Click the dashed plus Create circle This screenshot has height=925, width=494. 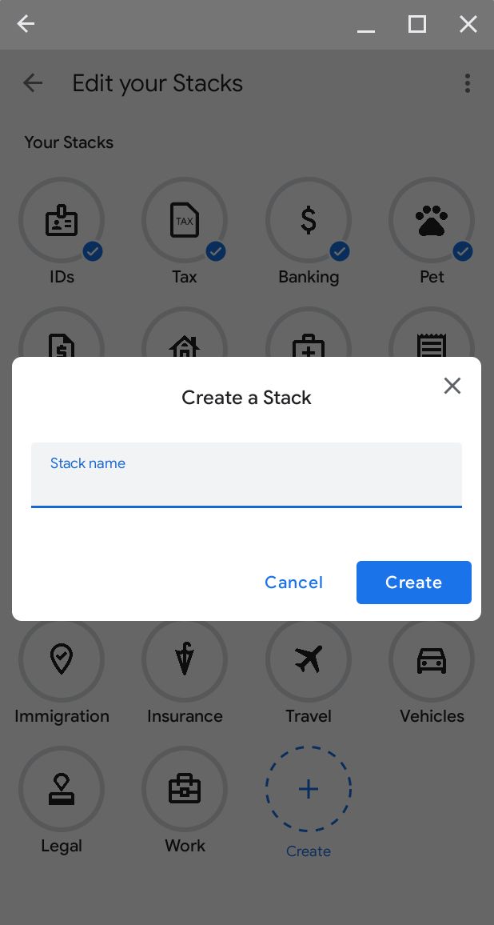pos(309,788)
